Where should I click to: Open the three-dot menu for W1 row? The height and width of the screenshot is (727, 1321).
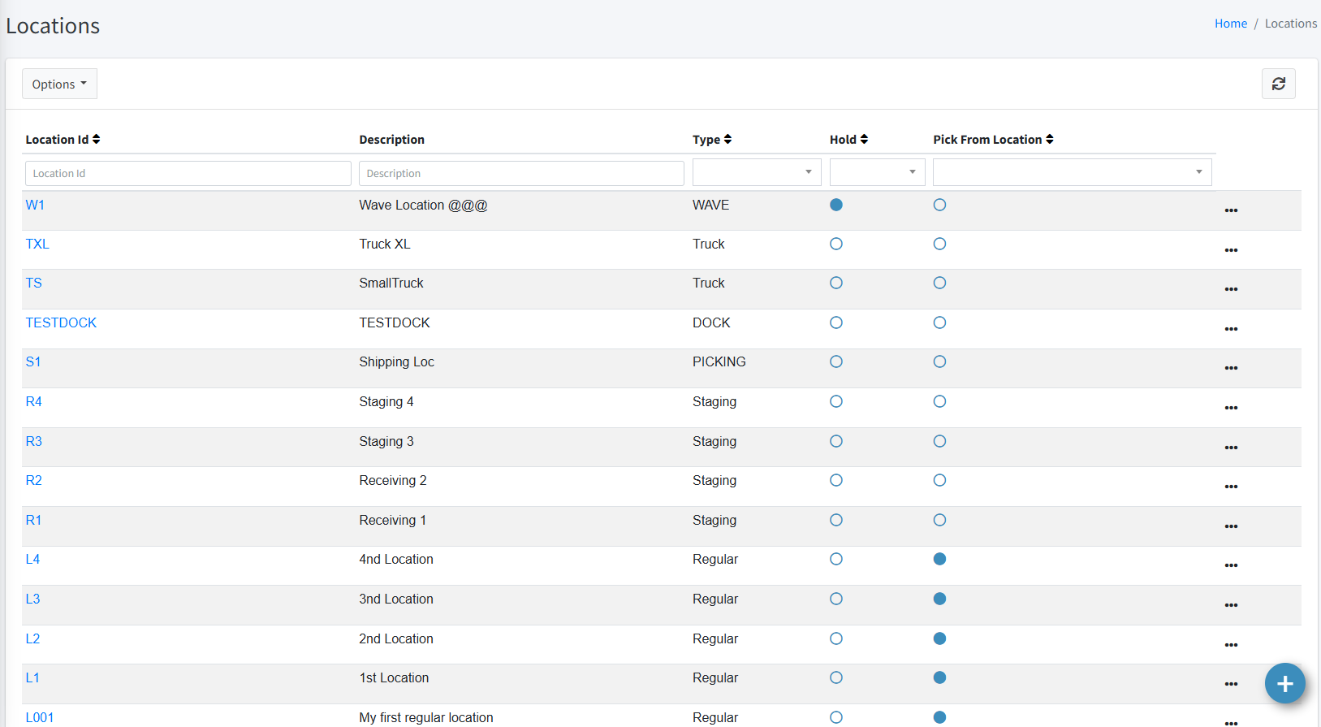click(1231, 210)
